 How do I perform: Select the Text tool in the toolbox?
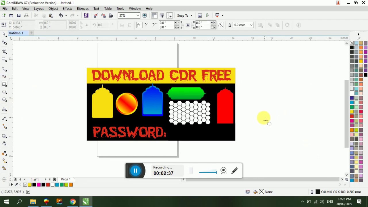4,109
